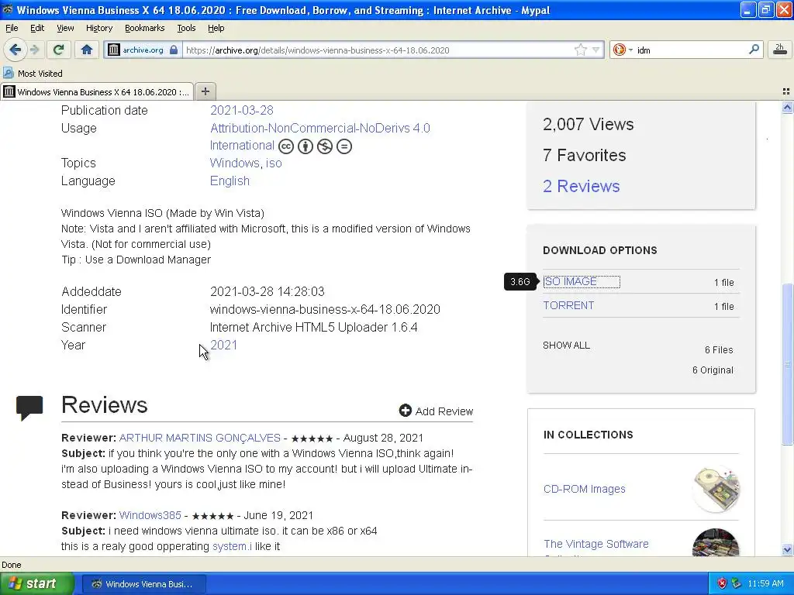Click the Mypal raccoon icon in title bar

pyautogui.click(x=8, y=9)
